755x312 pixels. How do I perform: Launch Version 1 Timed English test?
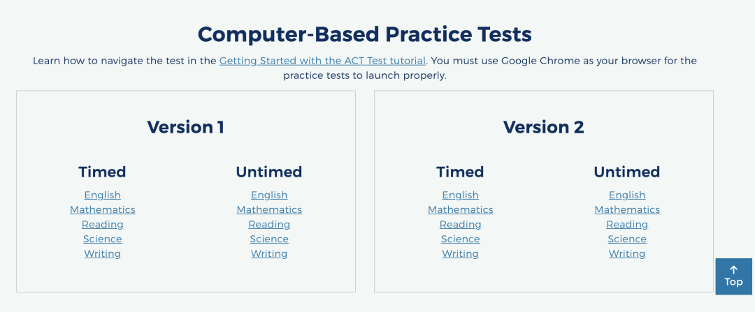pyautogui.click(x=103, y=195)
